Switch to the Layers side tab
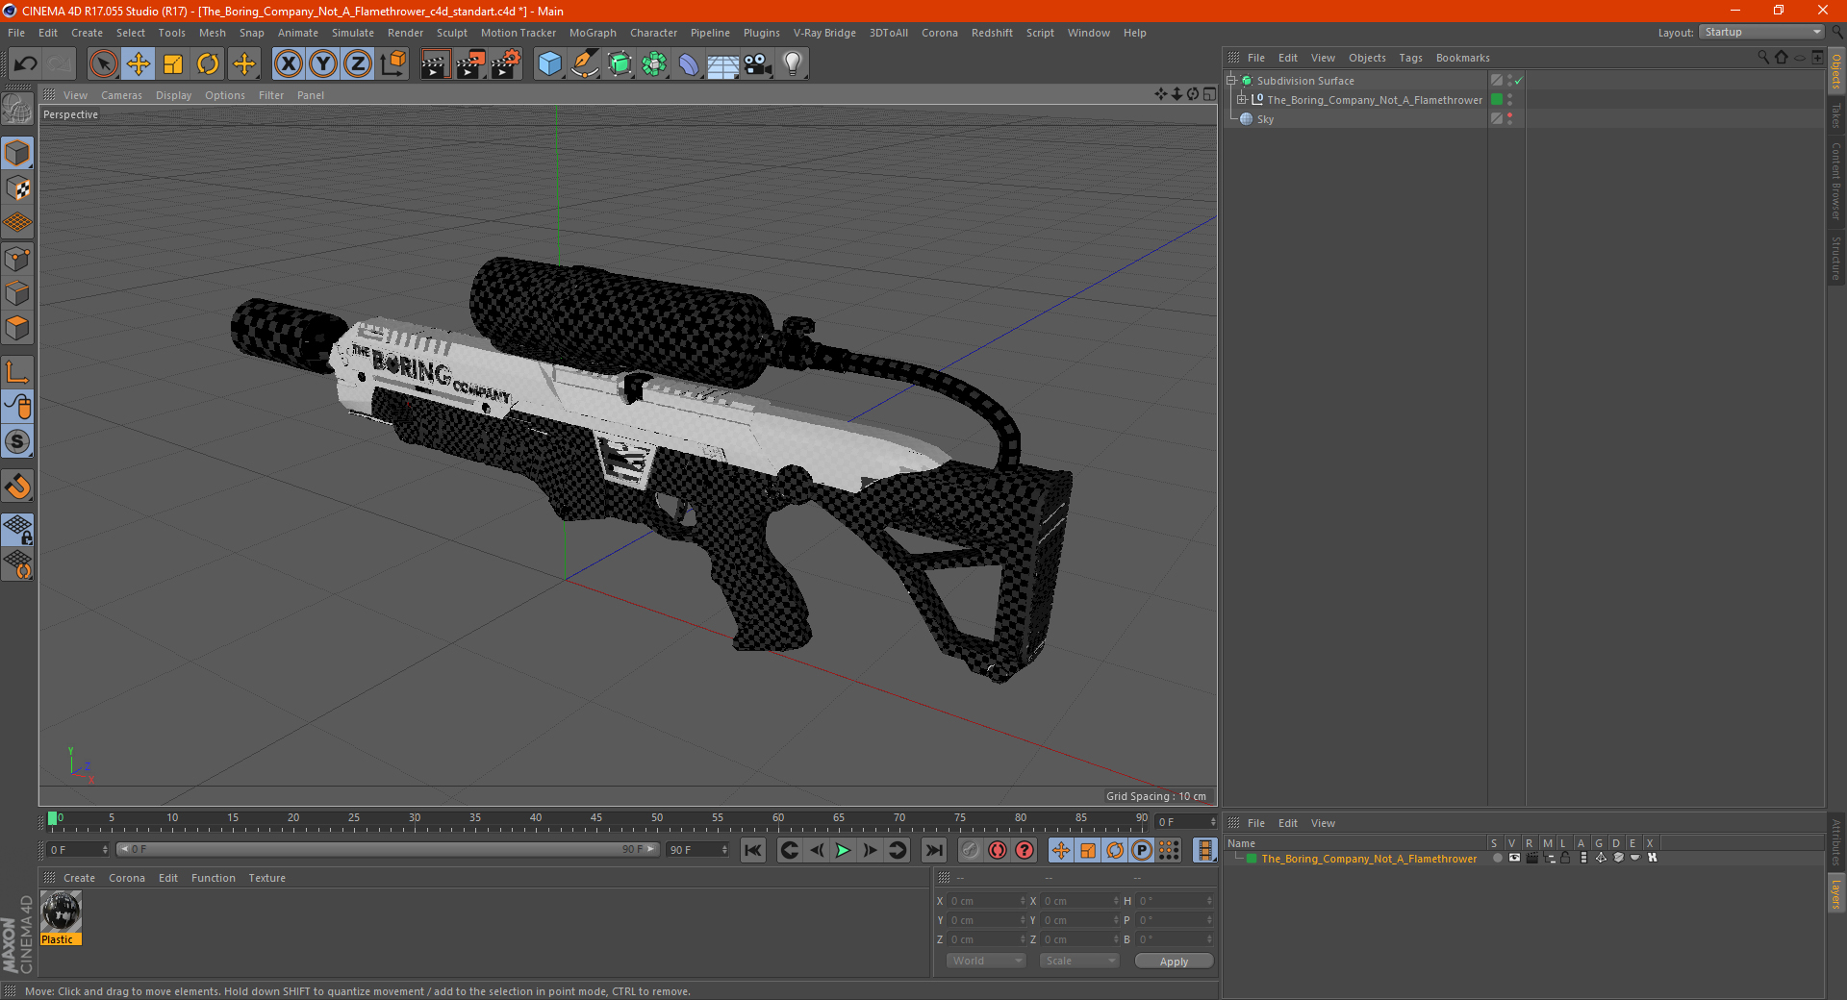Viewport: 1847px width, 1000px height. pyautogui.click(x=1835, y=893)
